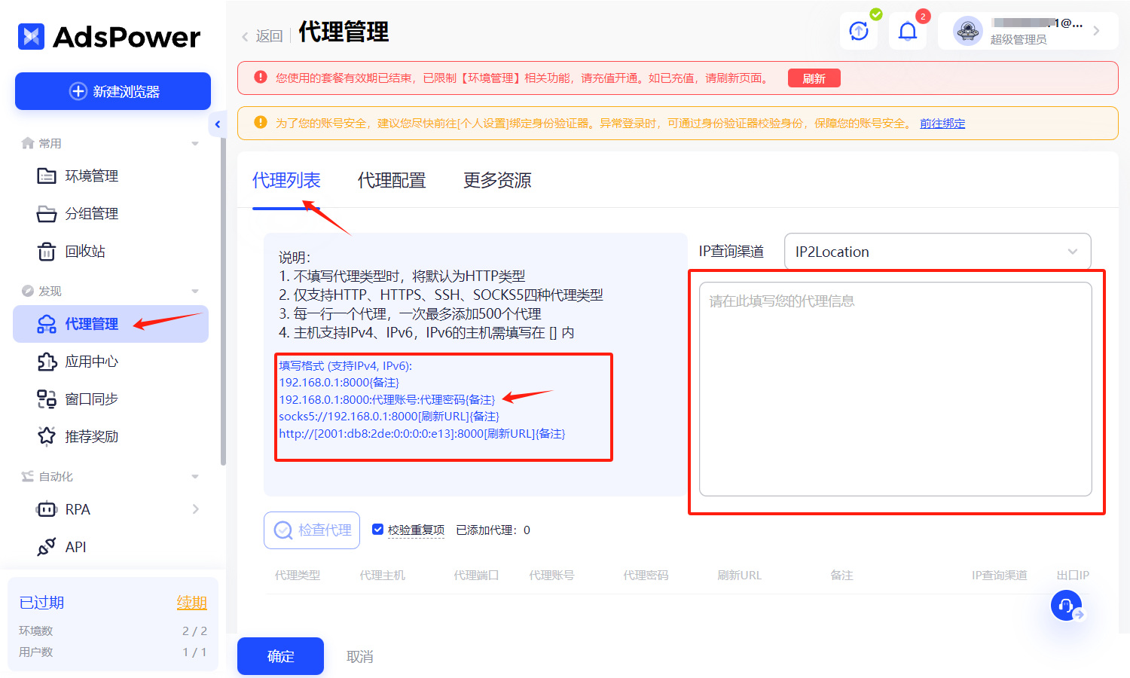Click the 分组管理 folder icon
The width and height of the screenshot is (1130, 678).
point(47,214)
